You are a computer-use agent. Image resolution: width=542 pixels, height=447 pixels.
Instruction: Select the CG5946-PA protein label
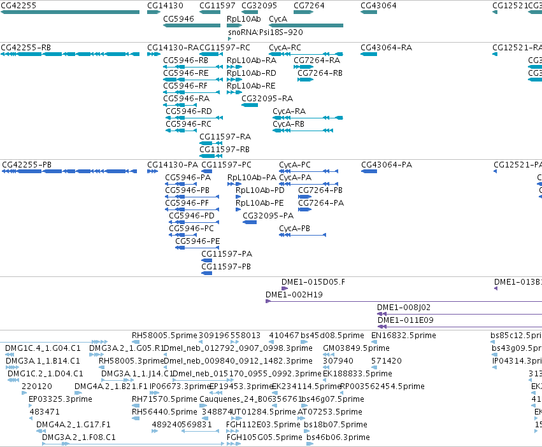[188, 178]
